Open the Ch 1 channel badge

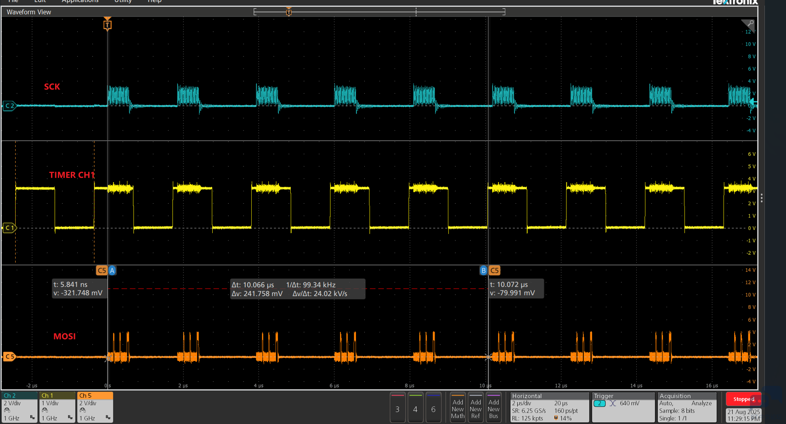pyautogui.click(x=57, y=407)
